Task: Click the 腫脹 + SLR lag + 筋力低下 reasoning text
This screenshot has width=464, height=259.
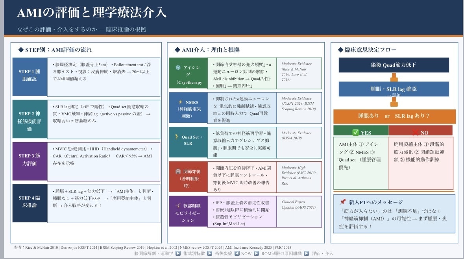Action: (x=103, y=198)
